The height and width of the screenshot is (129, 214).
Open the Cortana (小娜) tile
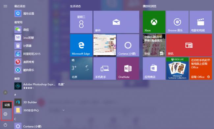click(x=128, y=45)
